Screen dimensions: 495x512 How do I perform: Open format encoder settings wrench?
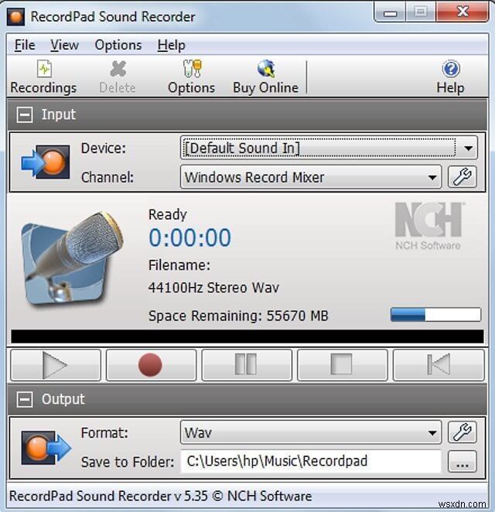click(462, 432)
